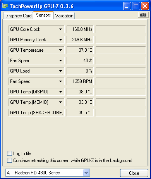151x179 pixels.
Task: Enable the Log to file checkbox
Action: 9,154
